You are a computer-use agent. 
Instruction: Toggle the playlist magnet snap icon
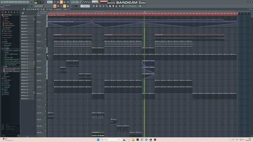click(24, 9)
